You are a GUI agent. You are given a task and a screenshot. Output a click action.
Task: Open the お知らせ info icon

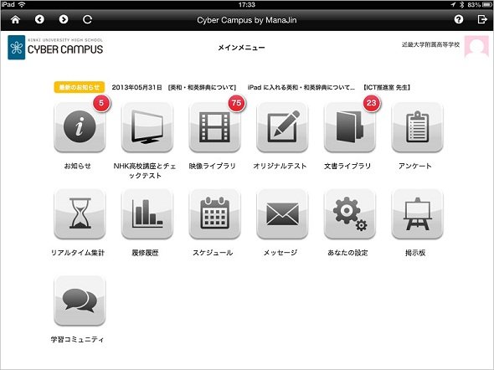click(x=80, y=127)
